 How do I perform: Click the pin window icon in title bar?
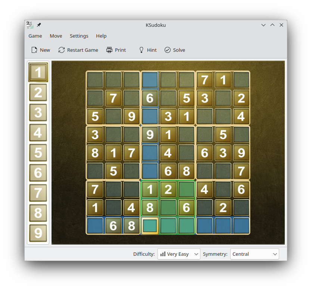[x=39, y=25]
